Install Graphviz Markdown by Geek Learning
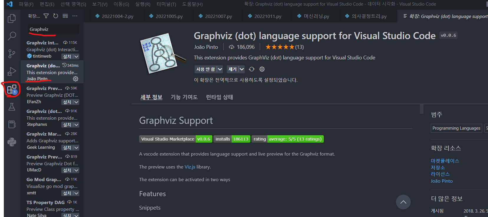Screen dimensions: 488x217 pyautogui.click(x=67, y=148)
